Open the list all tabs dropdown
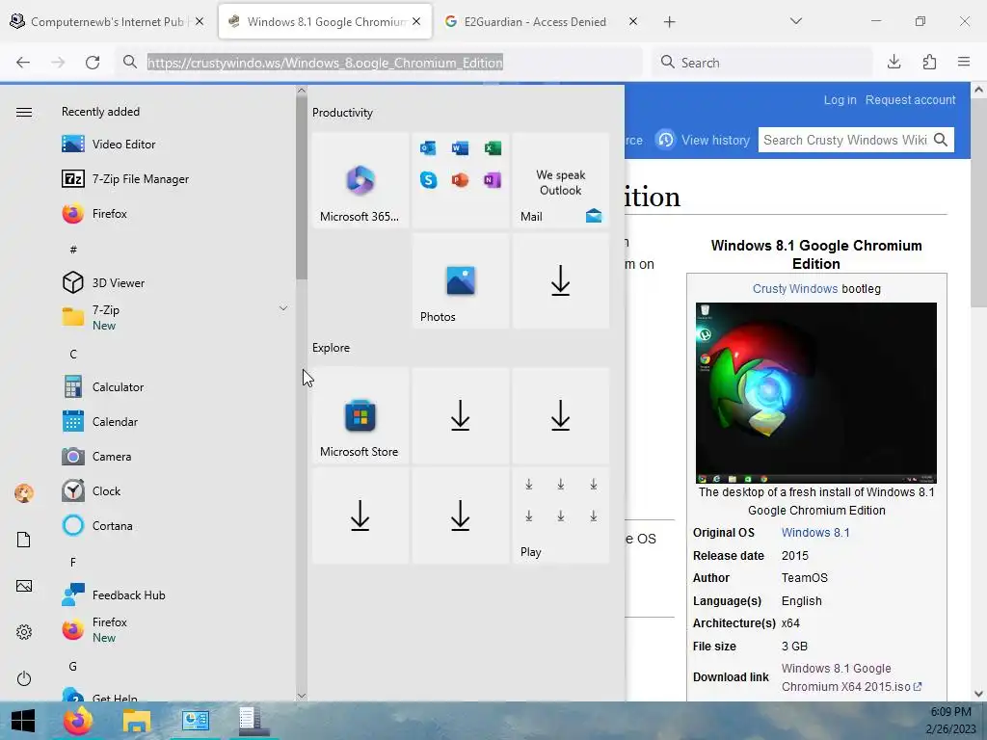This screenshot has height=740, width=987. coord(795,21)
